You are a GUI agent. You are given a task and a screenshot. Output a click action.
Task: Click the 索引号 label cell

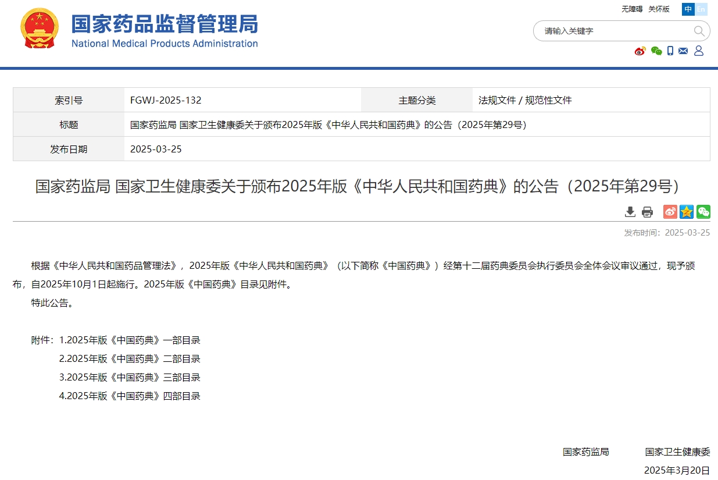(69, 100)
